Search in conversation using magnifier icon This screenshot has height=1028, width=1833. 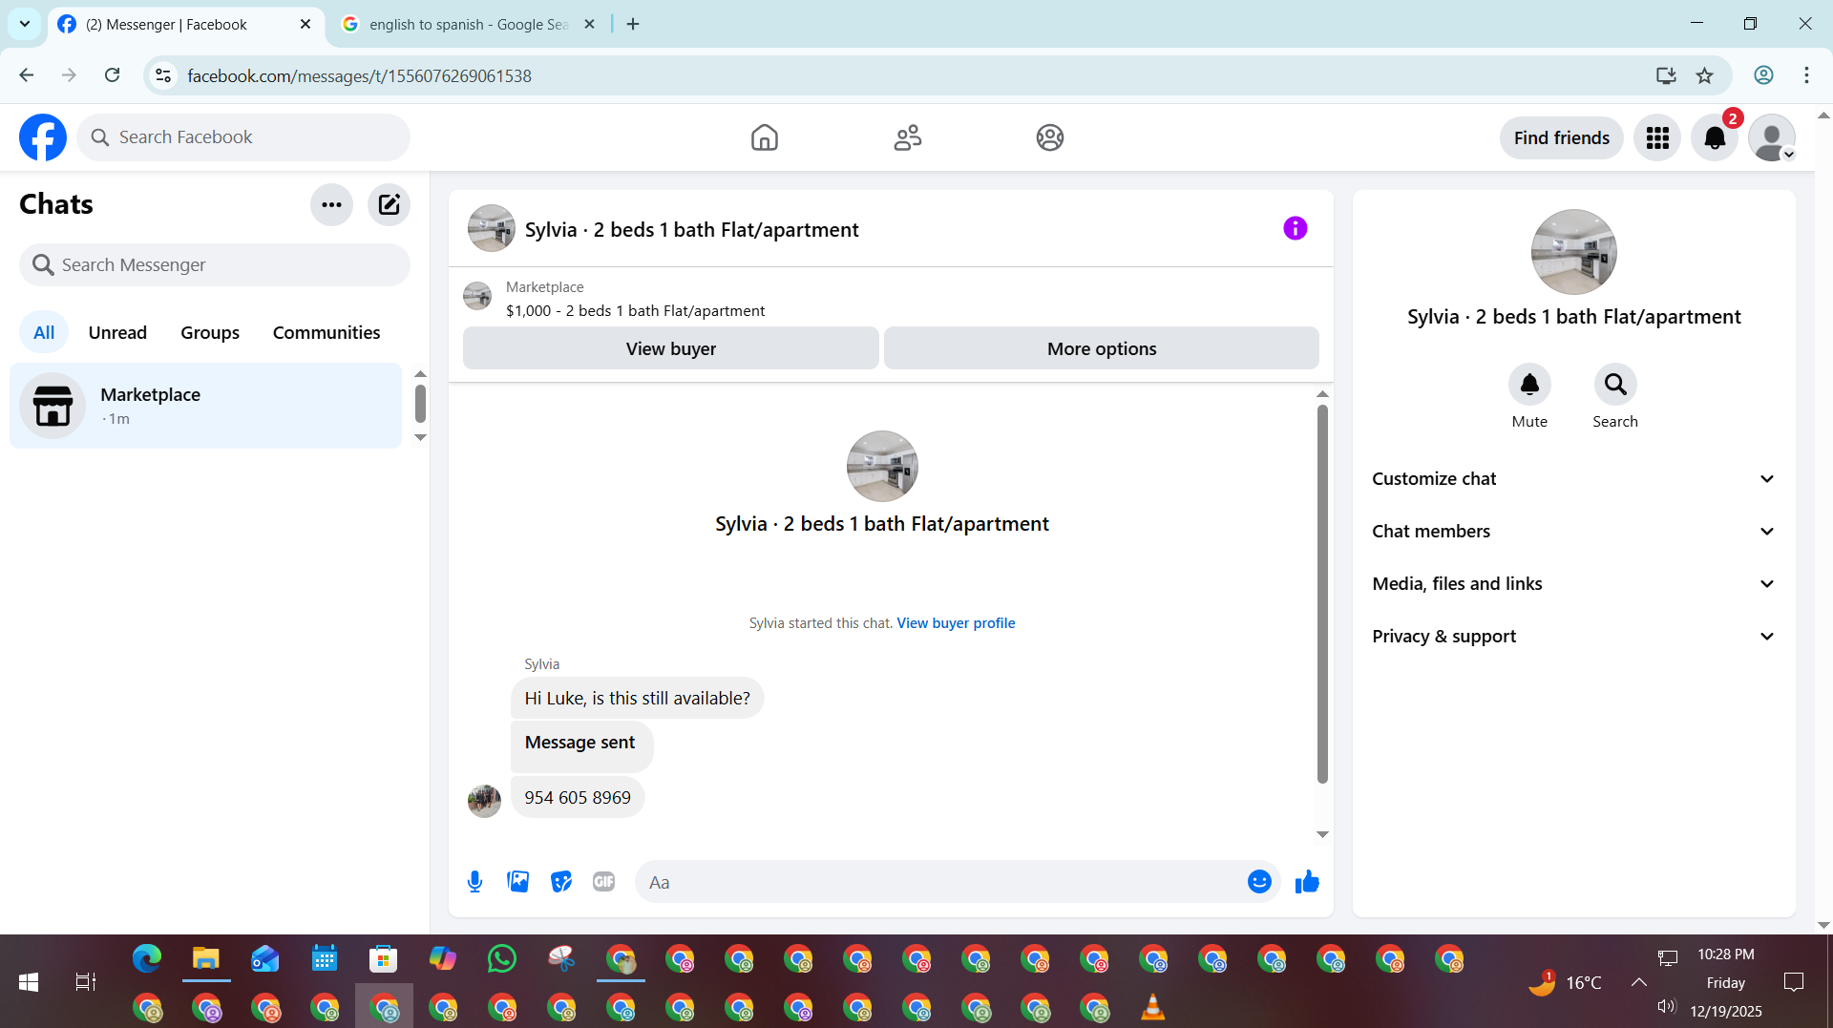[x=1615, y=385]
